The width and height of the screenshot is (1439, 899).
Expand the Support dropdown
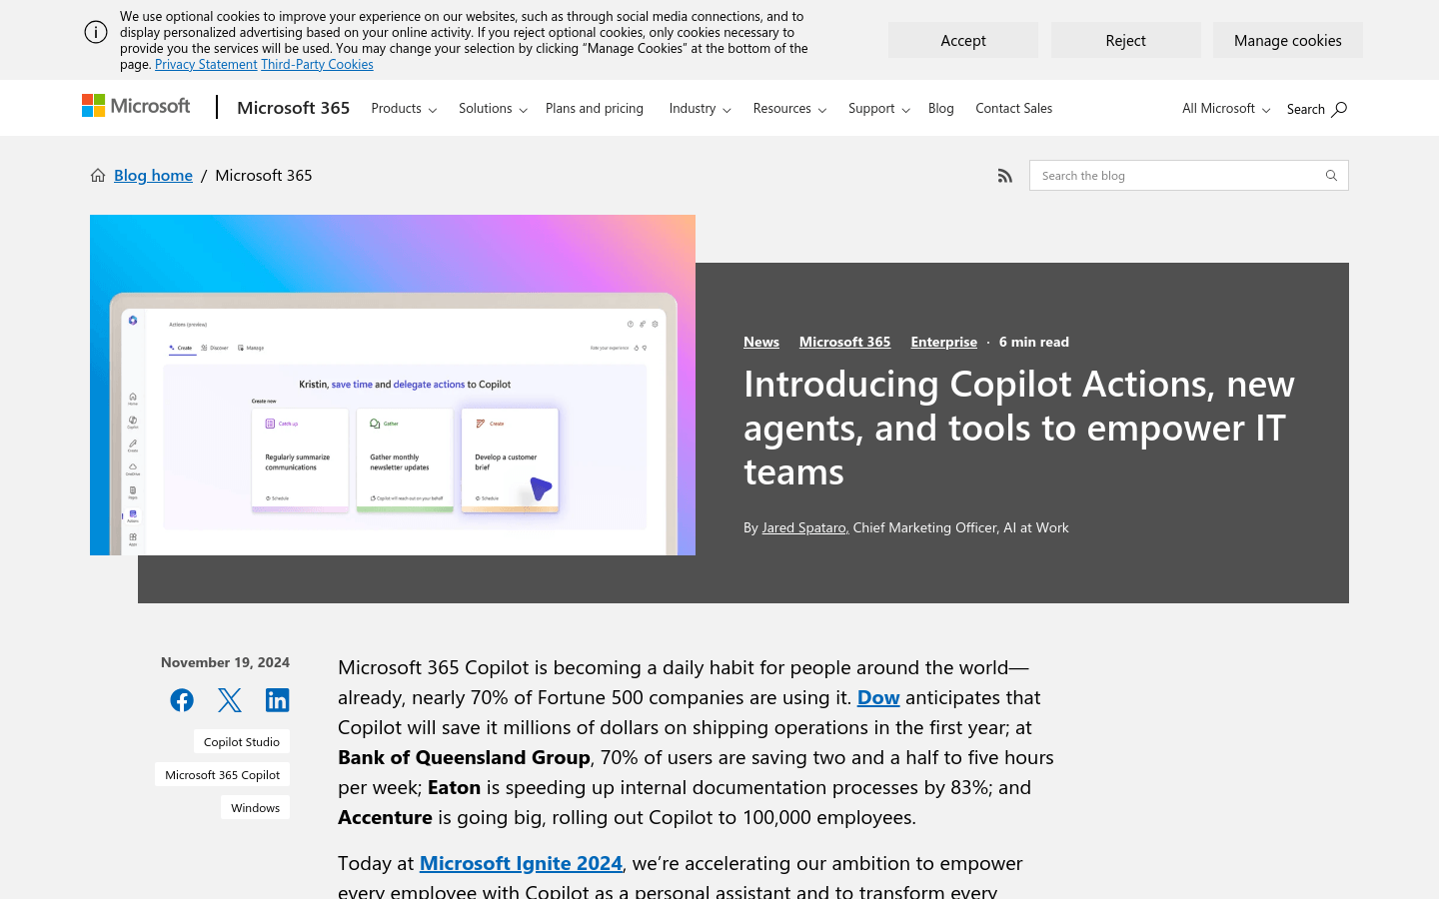(x=878, y=108)
